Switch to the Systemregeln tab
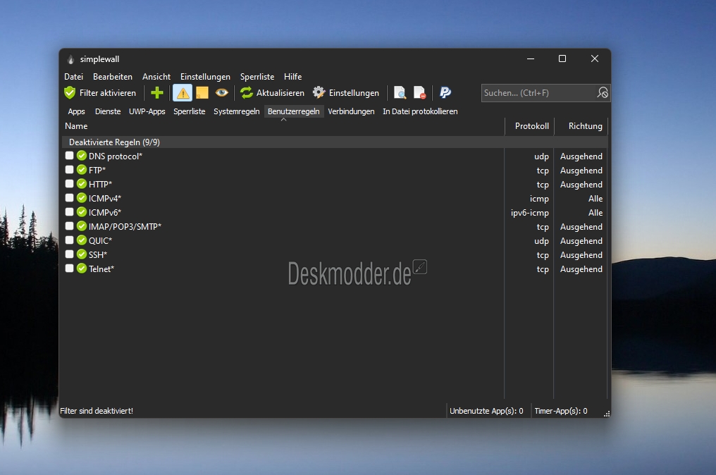The height and width of the screenshot is (475, 716). point(237,111)
